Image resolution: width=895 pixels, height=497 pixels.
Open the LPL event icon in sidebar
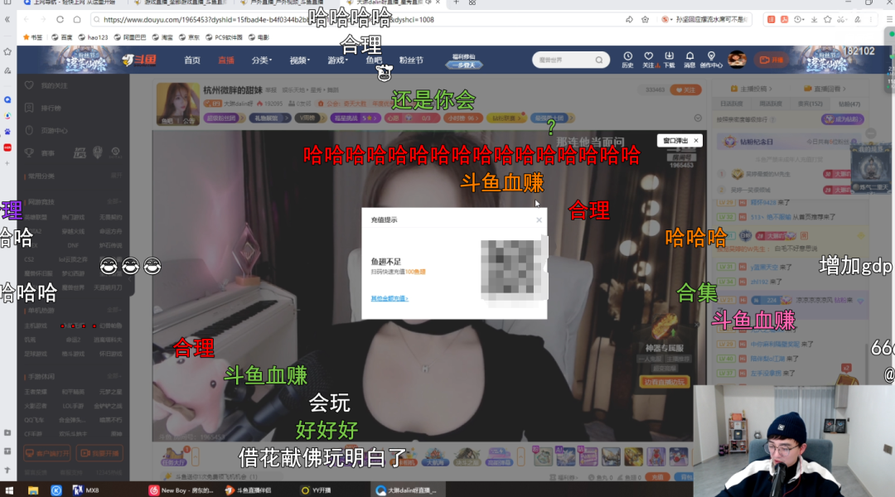point(80,152)
